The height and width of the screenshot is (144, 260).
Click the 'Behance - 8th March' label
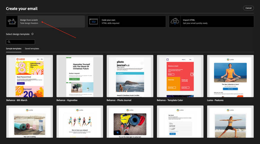coord(17,100)
